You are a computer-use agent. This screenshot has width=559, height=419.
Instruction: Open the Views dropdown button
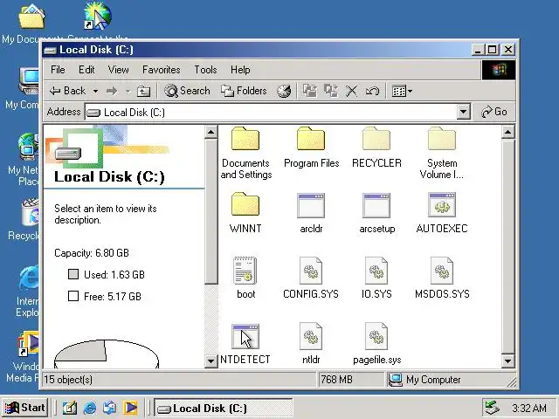[x=402, y=91]
